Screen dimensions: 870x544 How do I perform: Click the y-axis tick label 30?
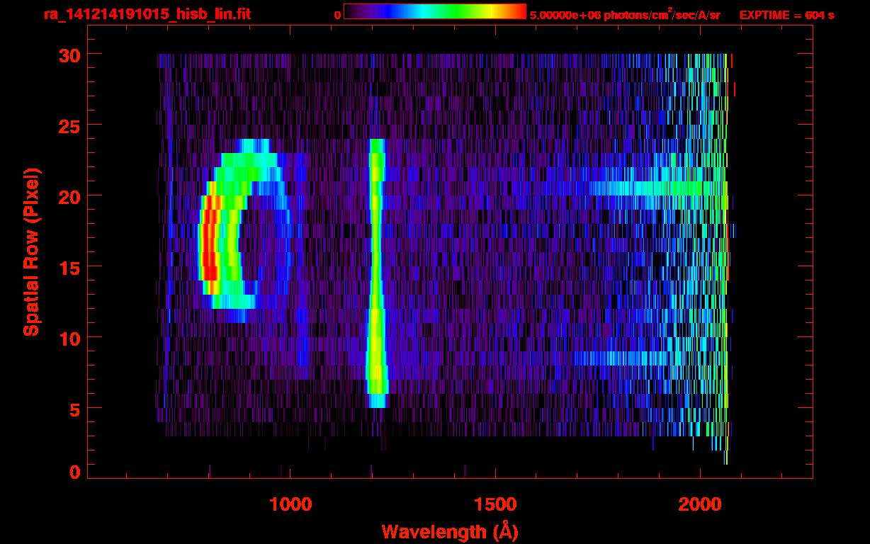coord(69,55)
